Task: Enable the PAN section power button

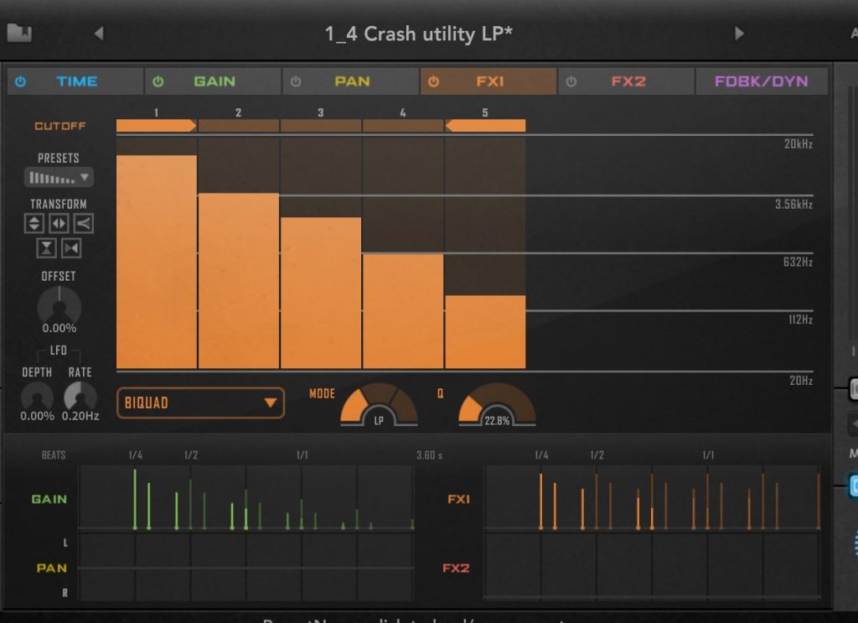Action: pyautogui.click(x=295, y=81)
